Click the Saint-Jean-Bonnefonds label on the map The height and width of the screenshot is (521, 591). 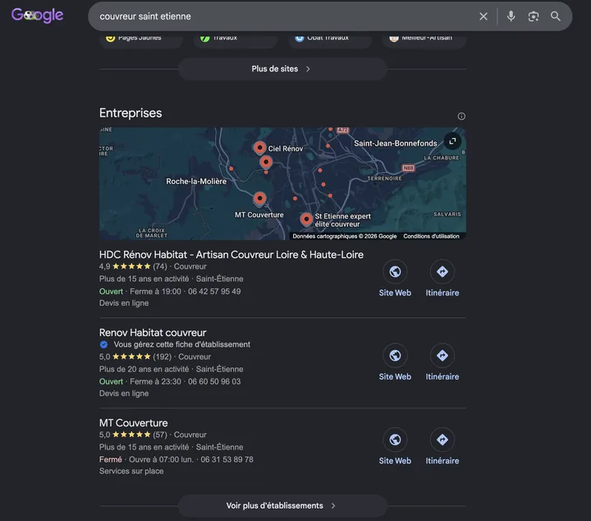[x=396, y=143]
